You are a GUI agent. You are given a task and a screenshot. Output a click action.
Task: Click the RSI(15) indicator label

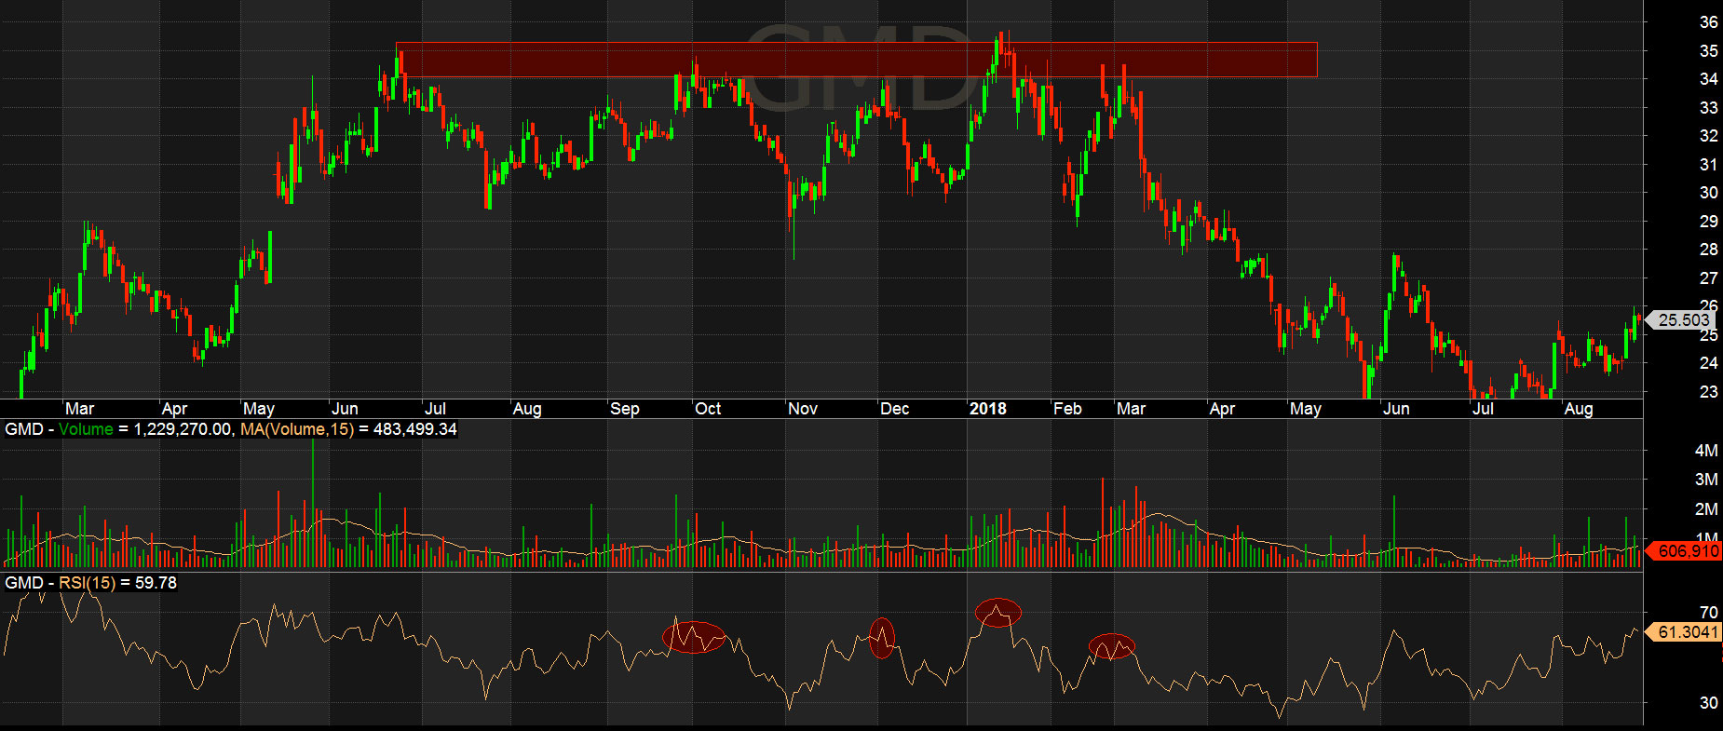pyautogui.click(x=88, y=583)
